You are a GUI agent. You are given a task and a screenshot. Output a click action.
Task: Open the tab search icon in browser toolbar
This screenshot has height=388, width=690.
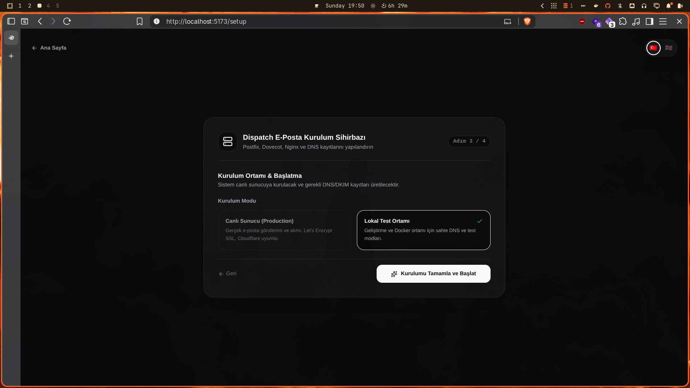point(24,21)
